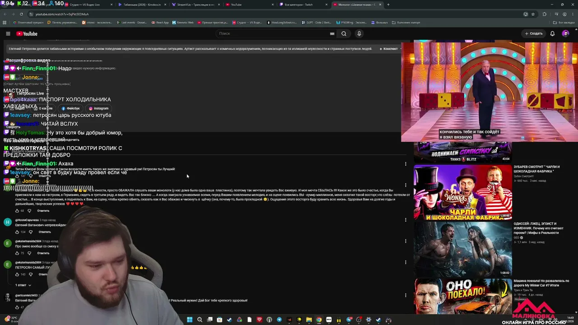578x325 pixels.
Task: Reply to the comment with 124 likes
Action: click(x=45, y=232)
